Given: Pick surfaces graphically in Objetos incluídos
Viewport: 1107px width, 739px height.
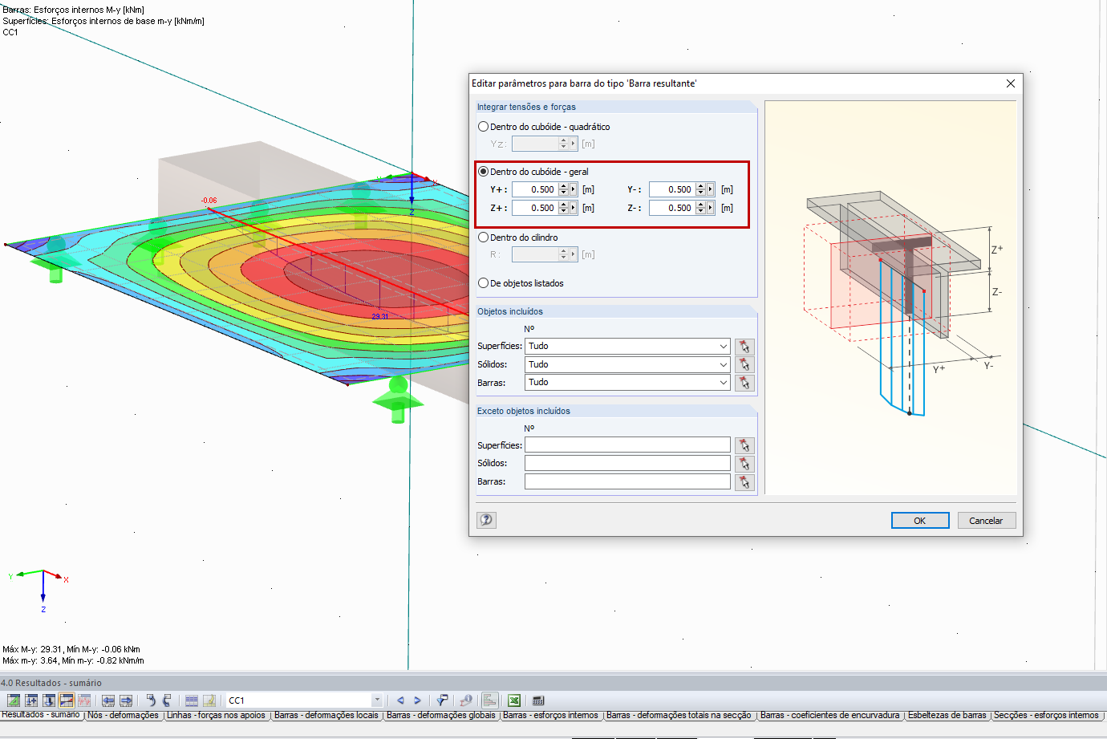Looking at the screenshot, I should click(744, 347).
